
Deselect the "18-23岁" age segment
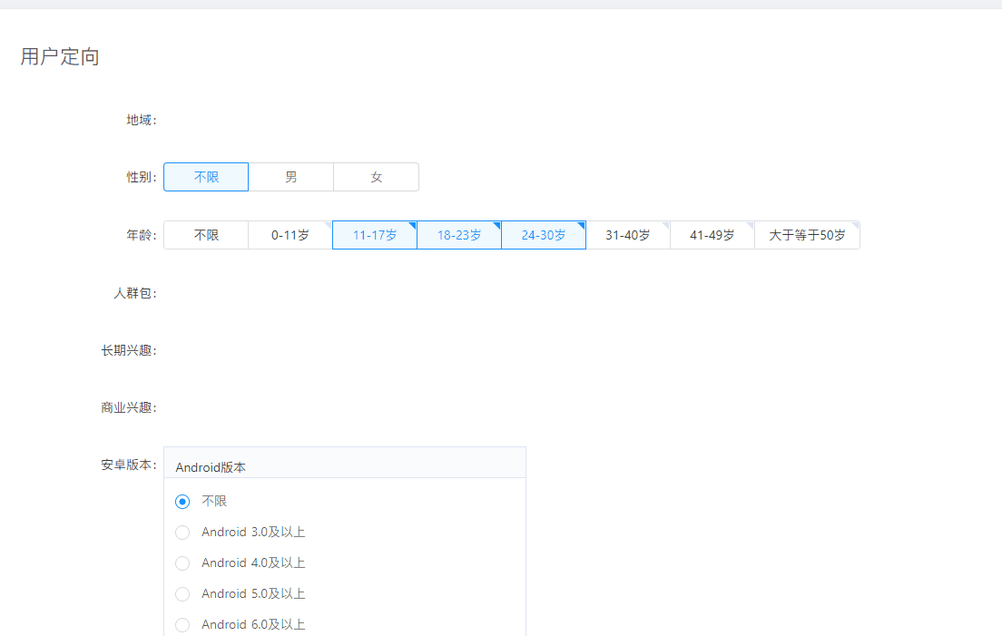(x=458, y=234)
